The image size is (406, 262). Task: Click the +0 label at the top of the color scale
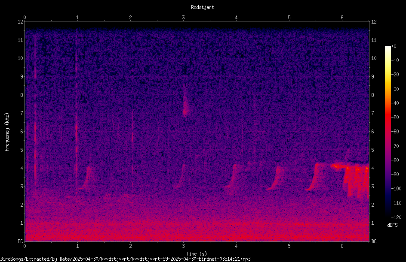pyautogui.click(x=394, y=46)
